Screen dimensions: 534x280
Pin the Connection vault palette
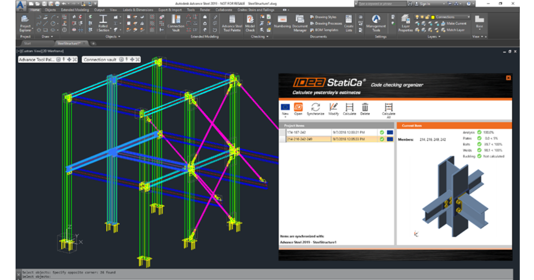(126, 60)
